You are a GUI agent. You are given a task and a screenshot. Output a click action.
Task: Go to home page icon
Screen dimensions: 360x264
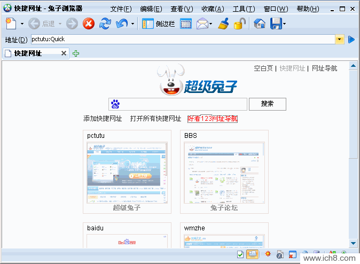tap(260, 24)
